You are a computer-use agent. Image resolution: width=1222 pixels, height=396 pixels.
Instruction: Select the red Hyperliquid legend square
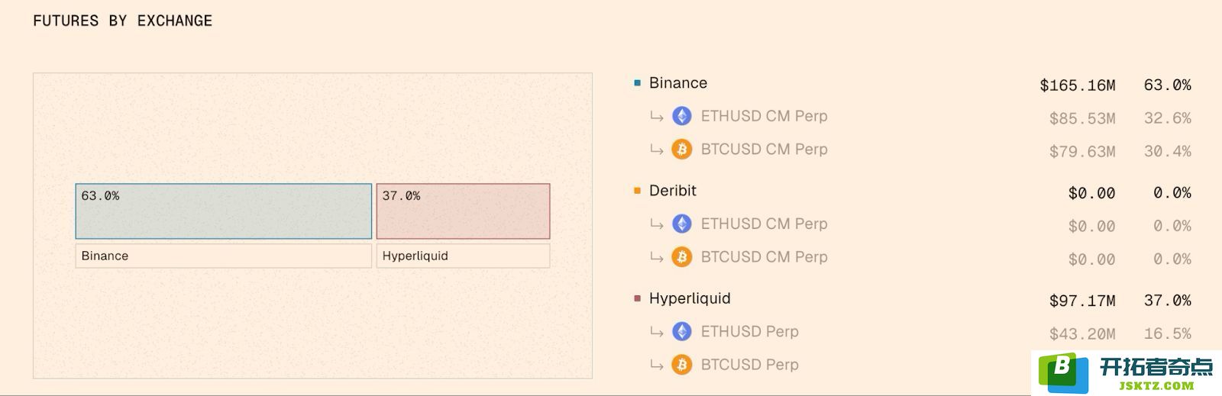coord(638,298)
